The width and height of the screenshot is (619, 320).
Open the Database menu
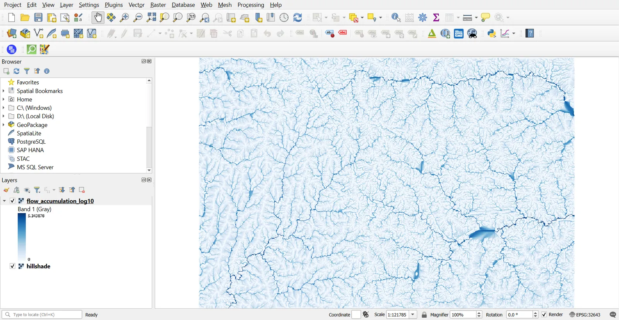click(x=183, y=5)
